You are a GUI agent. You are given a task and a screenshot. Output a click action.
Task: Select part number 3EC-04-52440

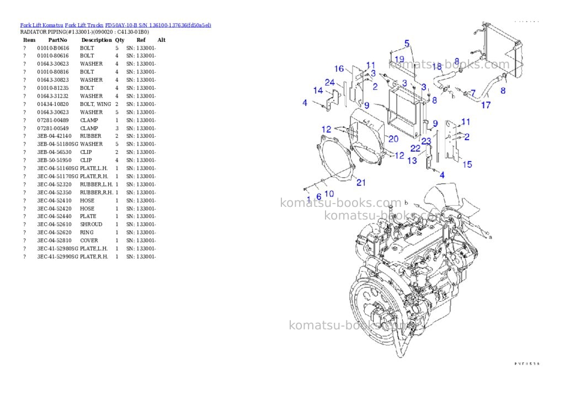pyautogui.click(x=55, y=216)
